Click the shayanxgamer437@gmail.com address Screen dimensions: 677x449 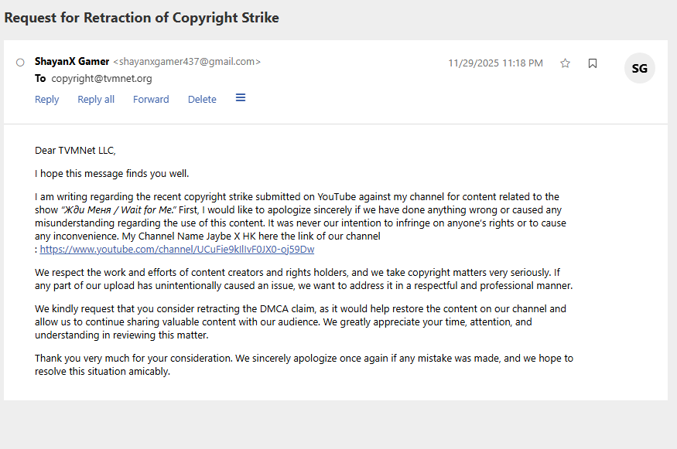[186, 62]
